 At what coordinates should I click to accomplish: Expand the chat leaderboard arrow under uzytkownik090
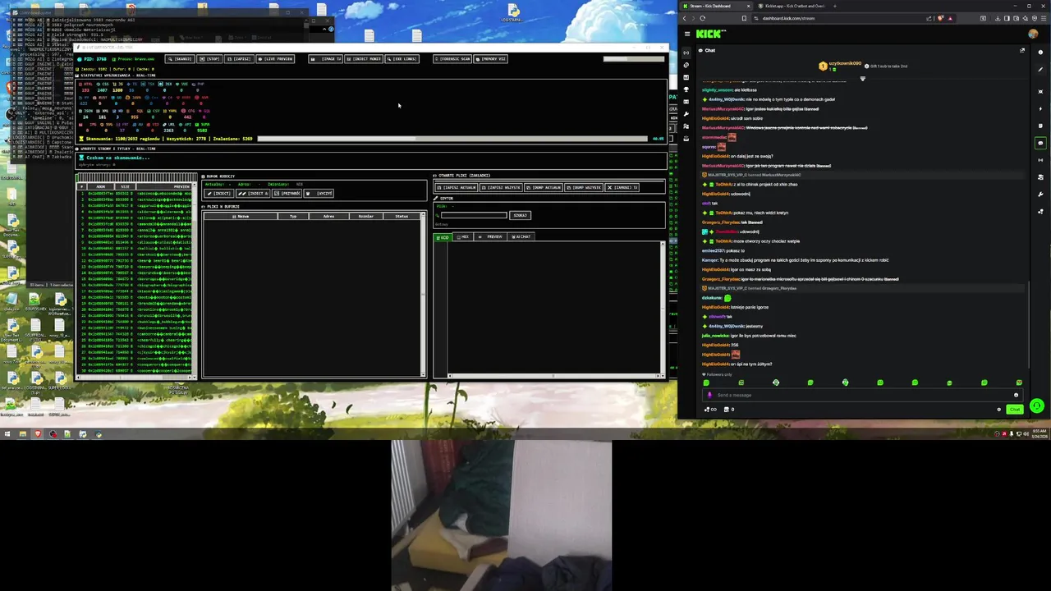tap(862, 79)
